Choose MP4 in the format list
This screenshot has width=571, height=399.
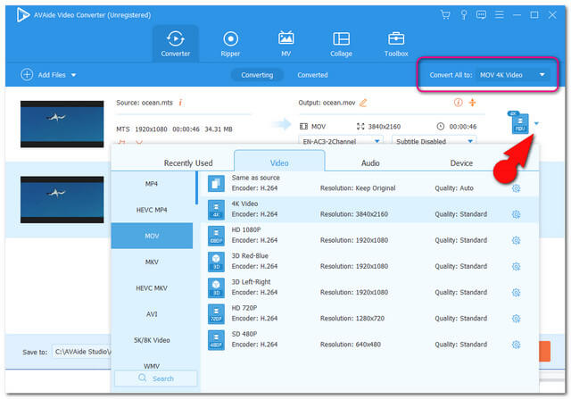tap(152, 184)
